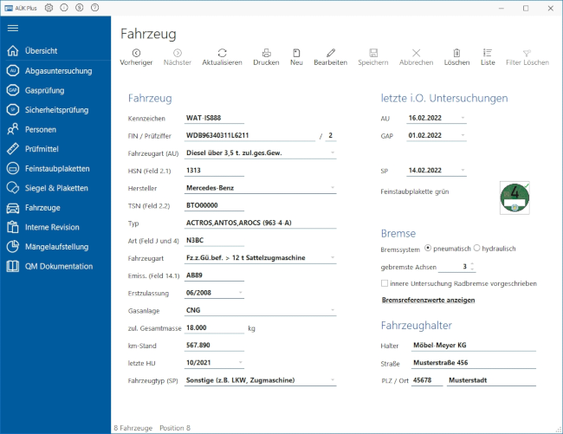Click the Aktualisieren refresh icon
The width and height of the screenshot is (563, 434).
pos(222,53)
